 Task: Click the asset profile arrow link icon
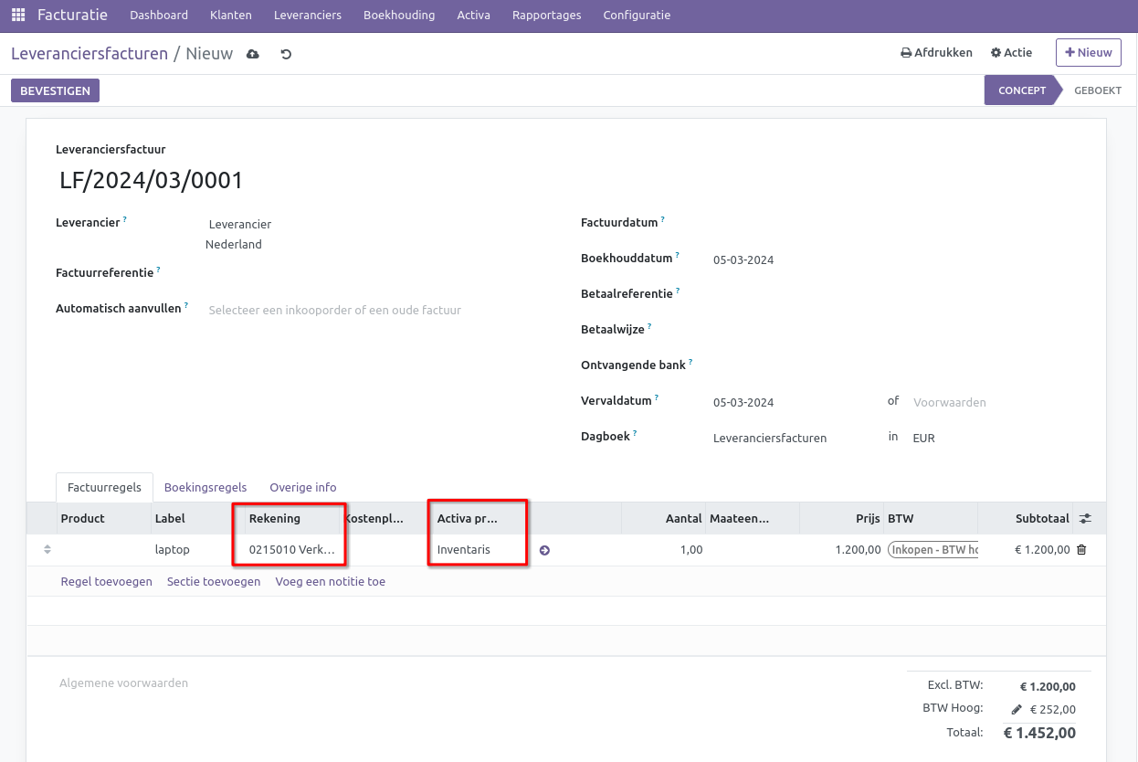pos(544,550)
